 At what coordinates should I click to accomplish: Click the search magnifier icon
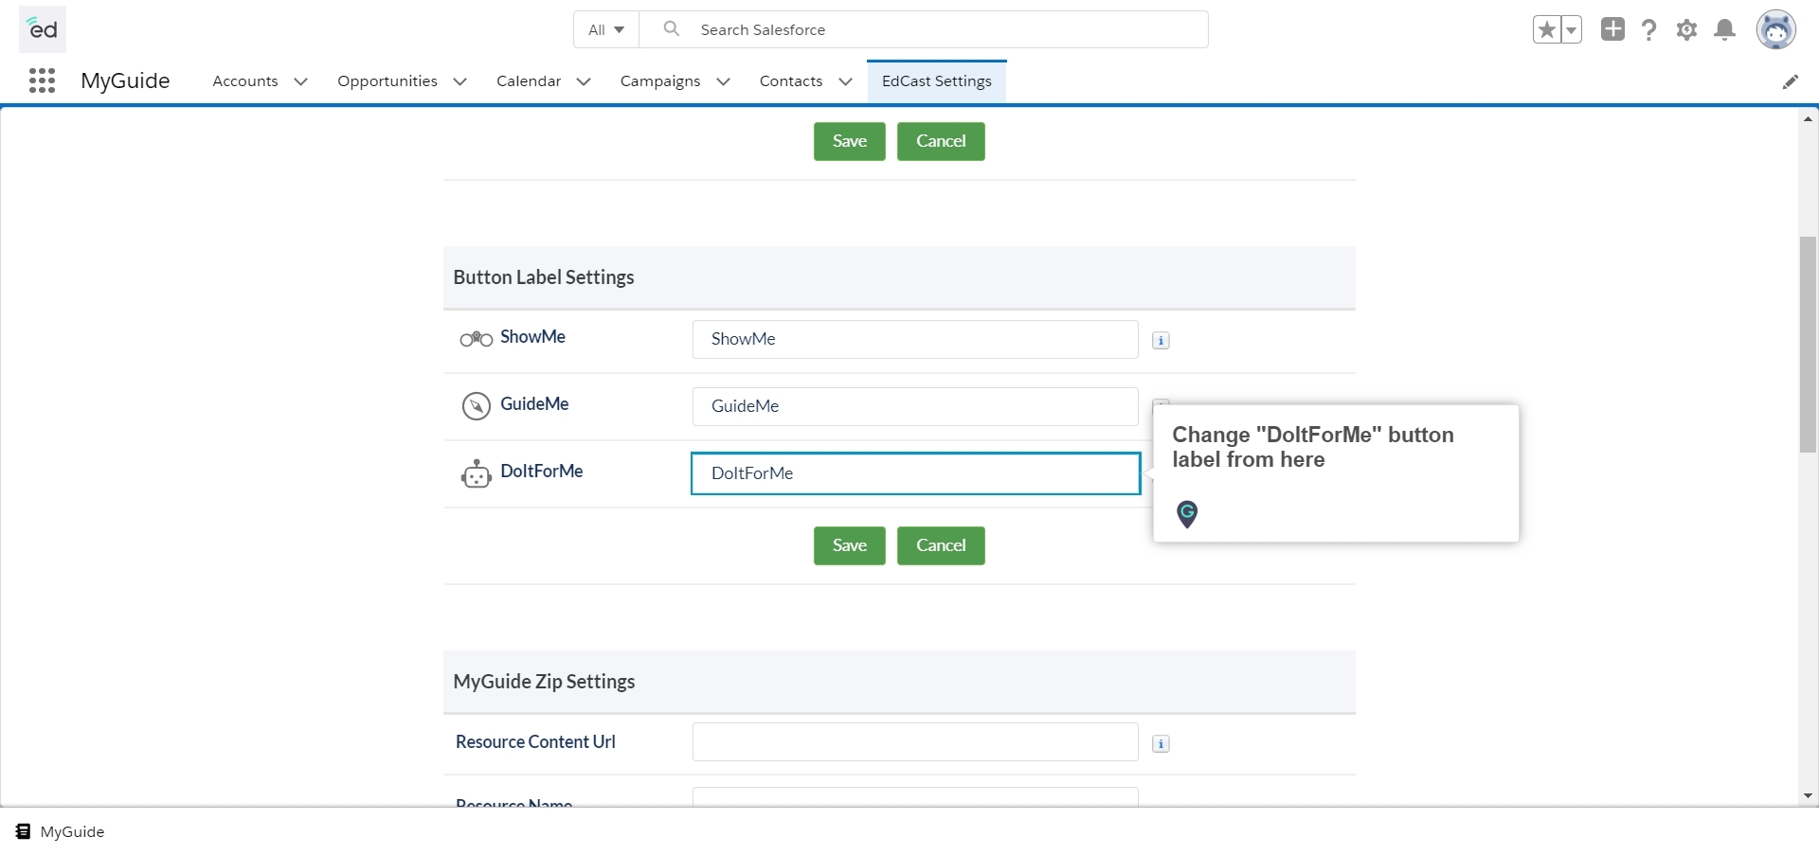point(672,29)
